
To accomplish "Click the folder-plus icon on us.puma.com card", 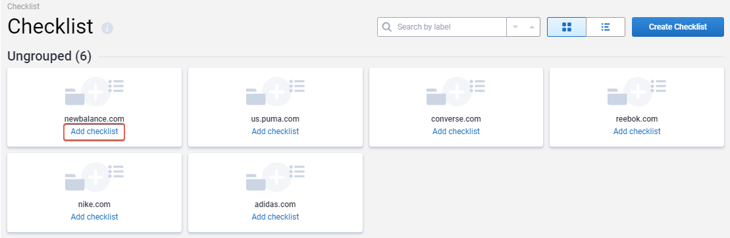I will pos(275,92).
